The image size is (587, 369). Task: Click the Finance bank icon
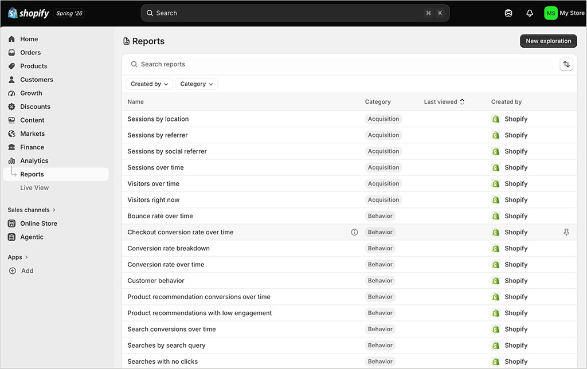click(11, 147)
